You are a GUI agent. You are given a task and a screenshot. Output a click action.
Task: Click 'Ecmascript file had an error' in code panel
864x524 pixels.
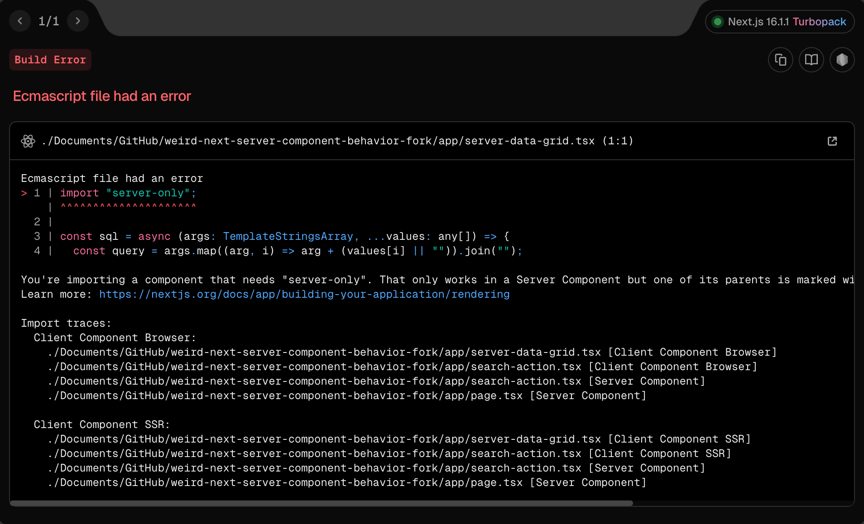112,178
